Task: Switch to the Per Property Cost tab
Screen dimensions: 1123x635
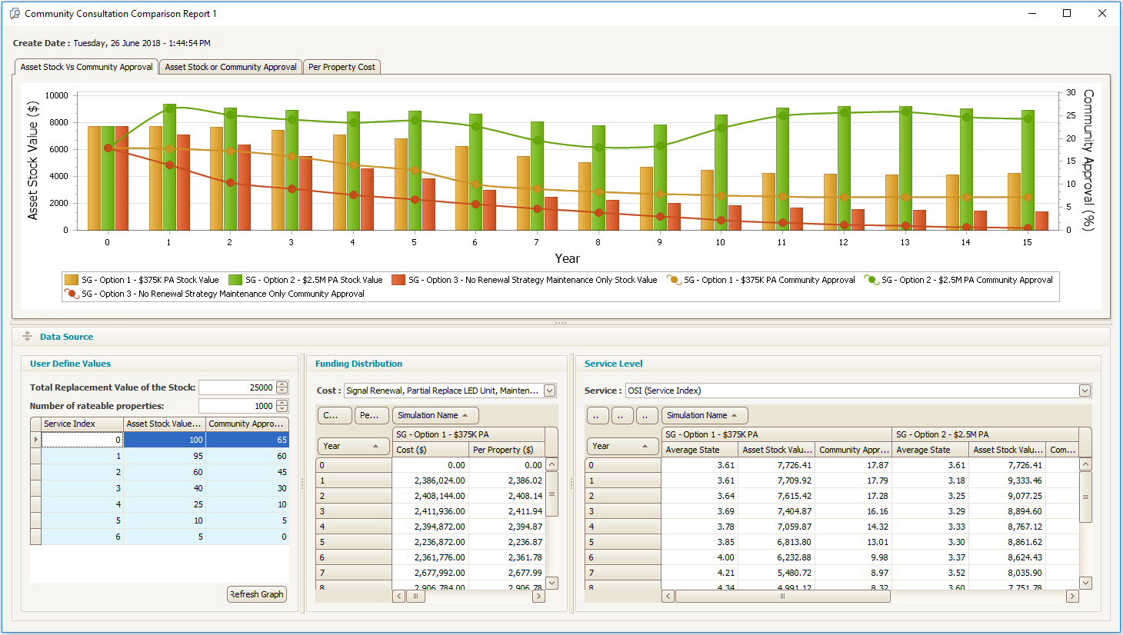Action: click(342, 67)
